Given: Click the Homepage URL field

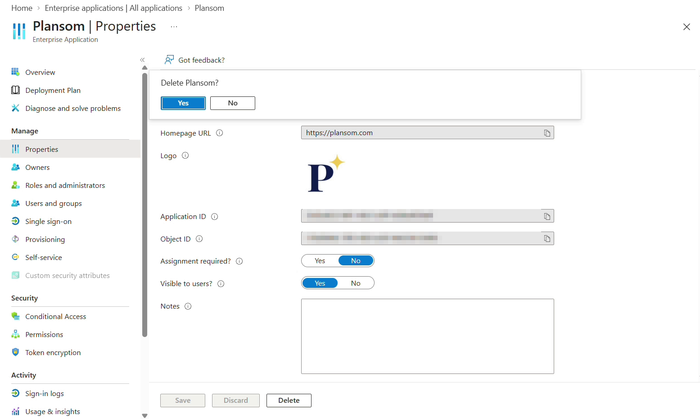Looking at the screenshot, I should tap(428, 133).
